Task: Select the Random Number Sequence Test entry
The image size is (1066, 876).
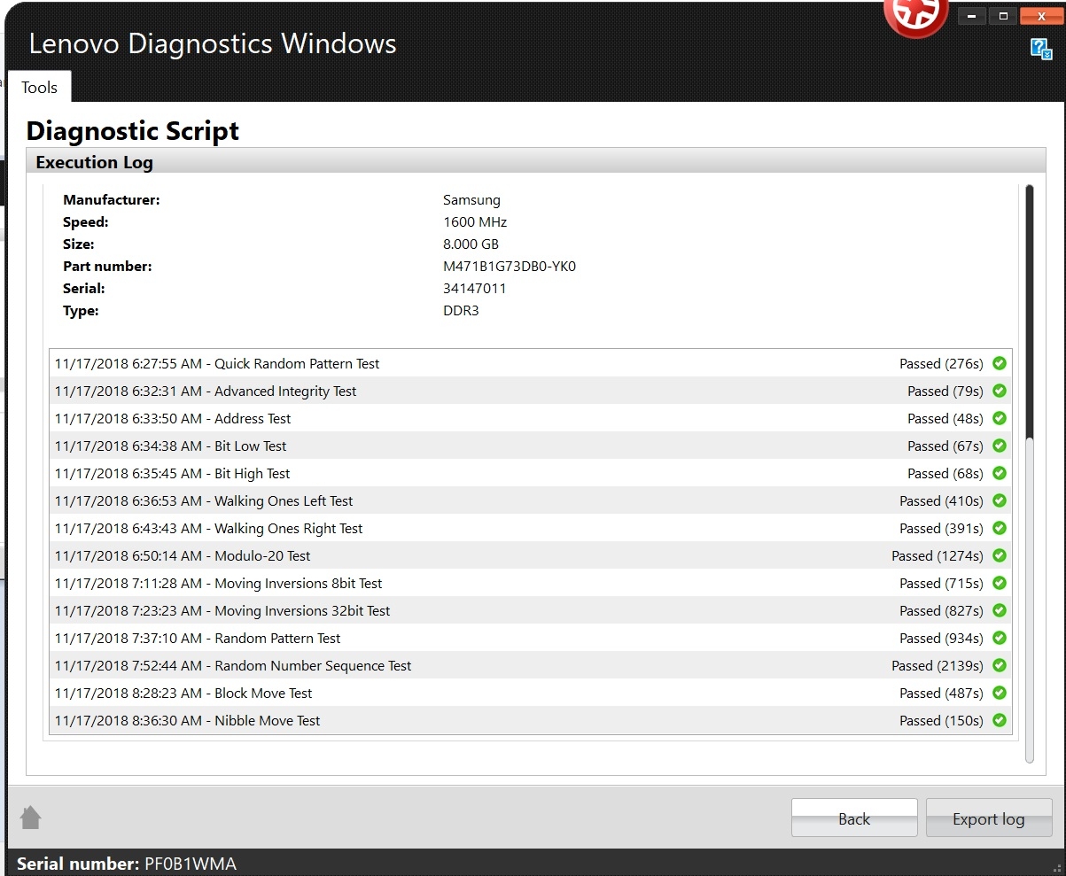Action: tap(530, 665)
